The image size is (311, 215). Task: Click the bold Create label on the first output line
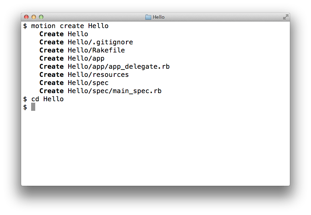pyautogui.click(x=51, y=34)
